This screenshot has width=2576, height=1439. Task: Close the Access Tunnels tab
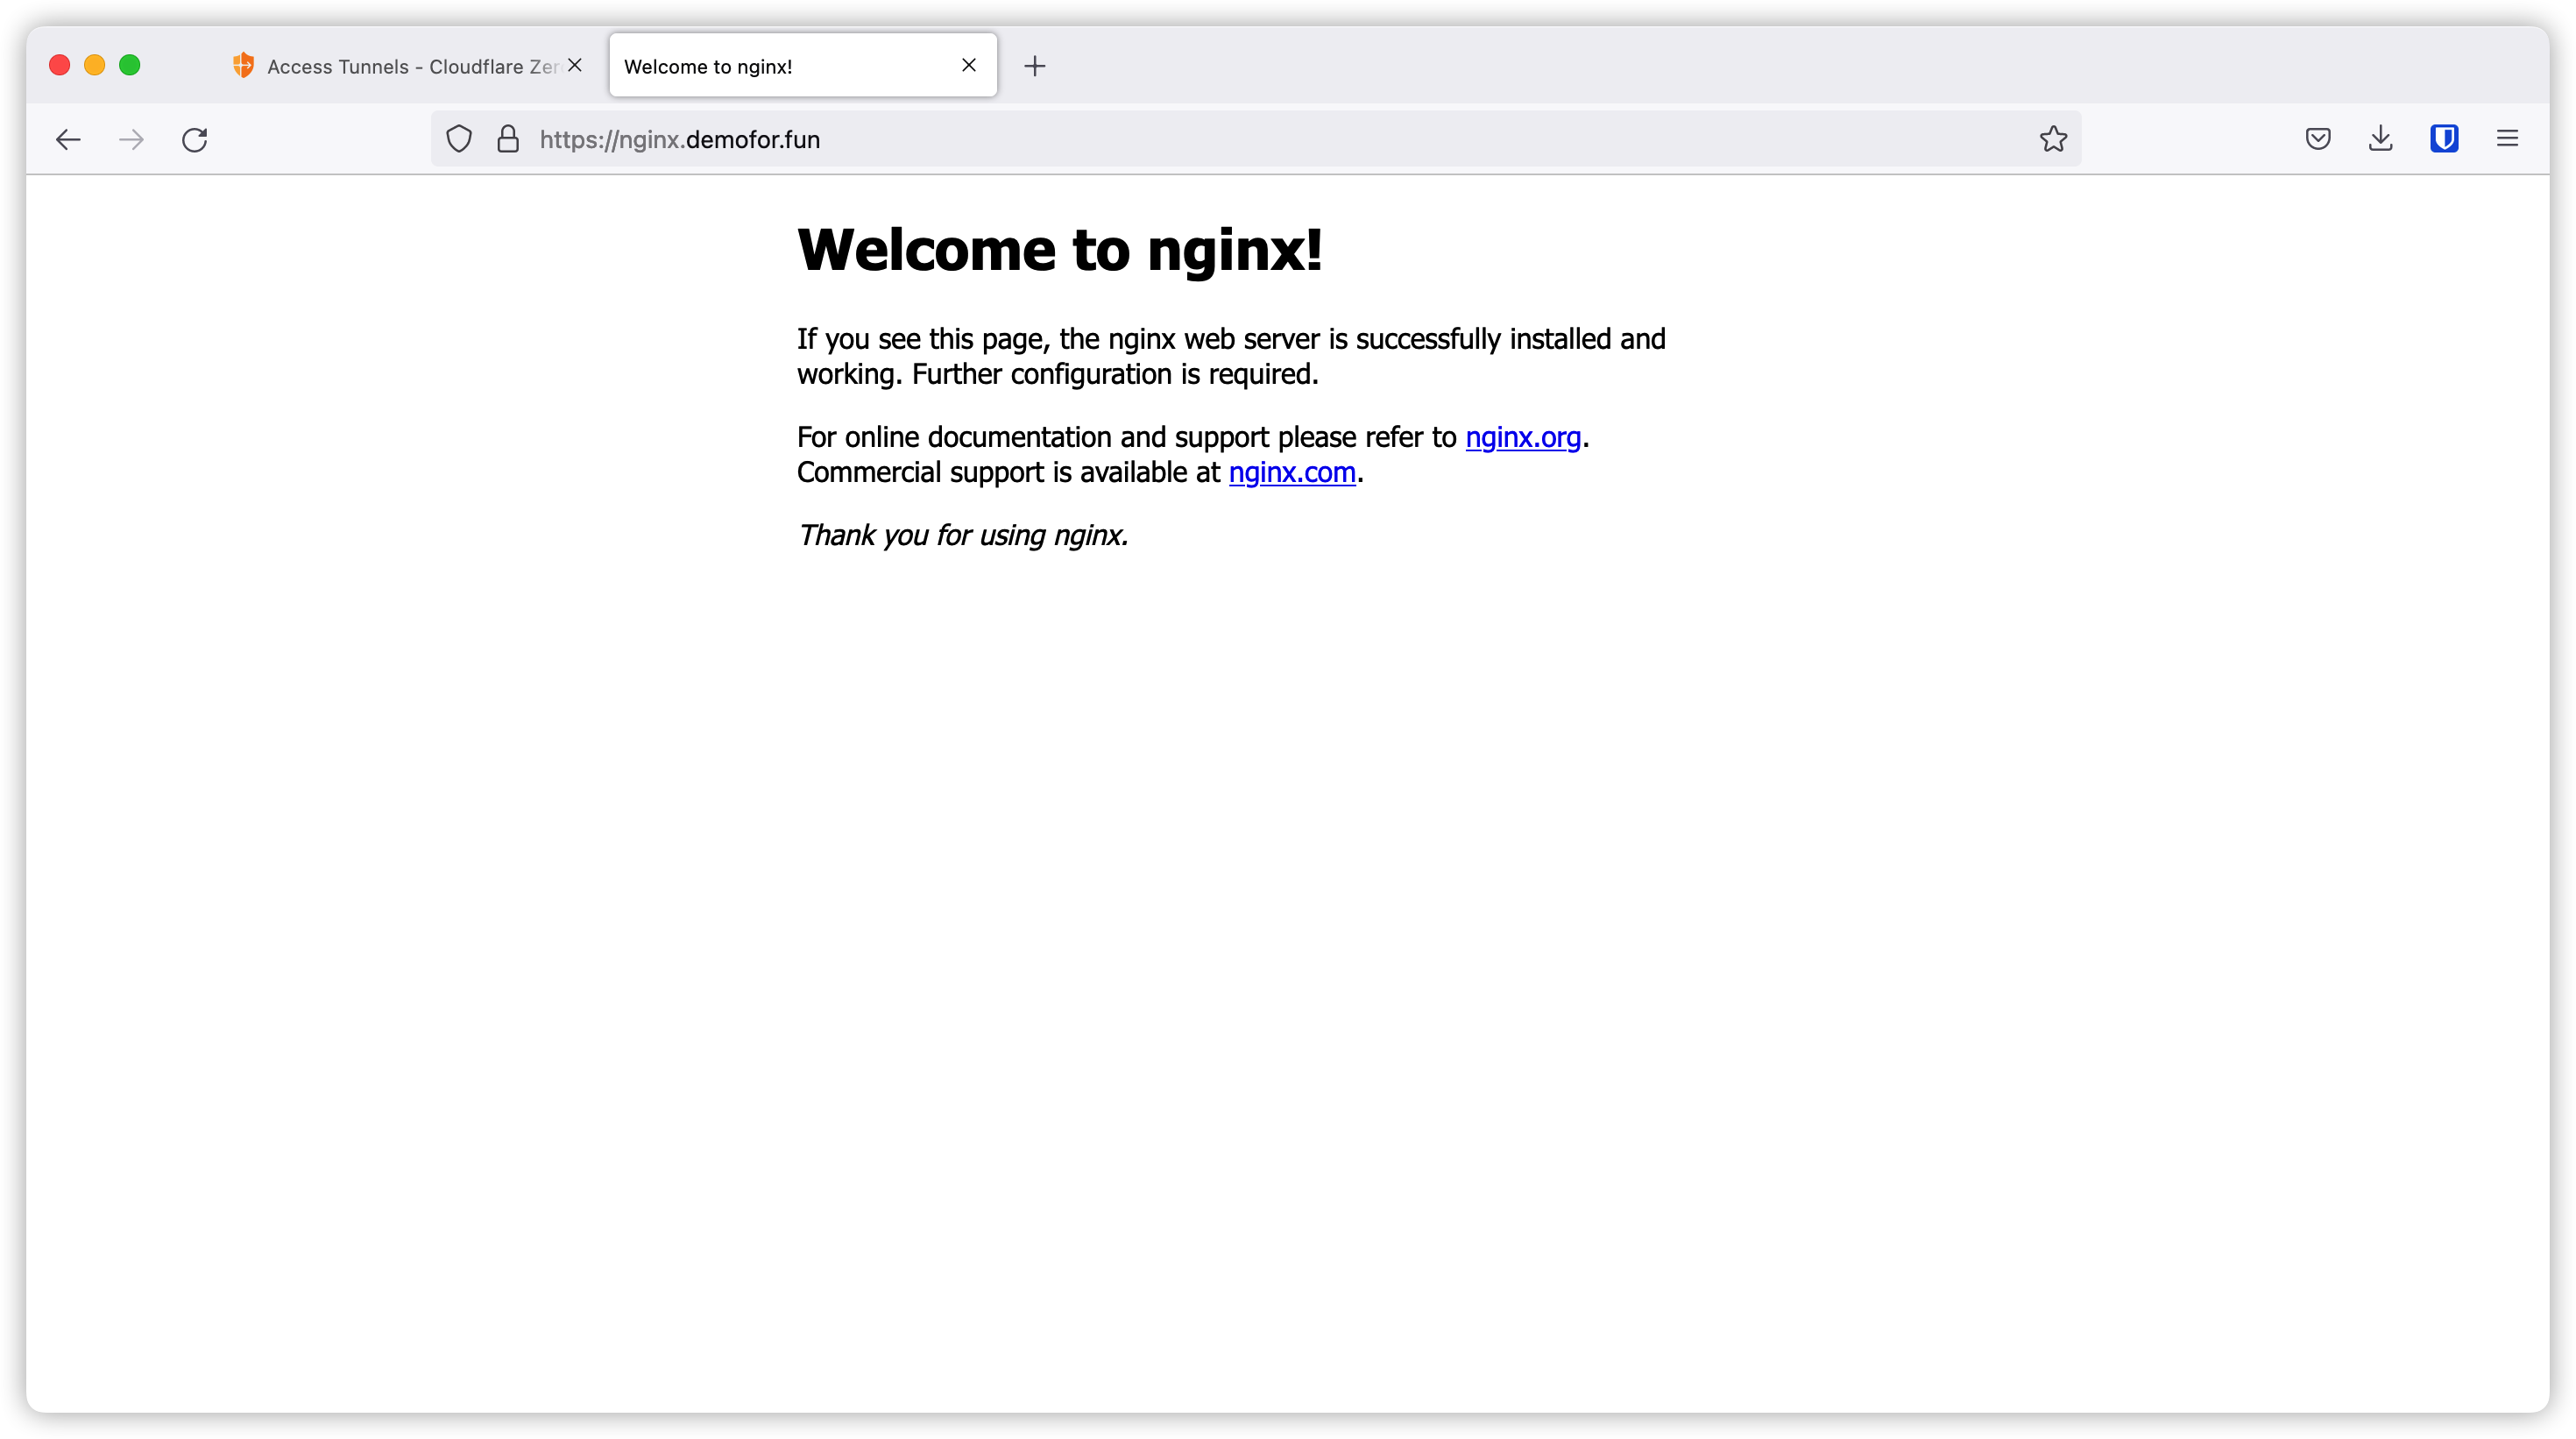(575, 65)
